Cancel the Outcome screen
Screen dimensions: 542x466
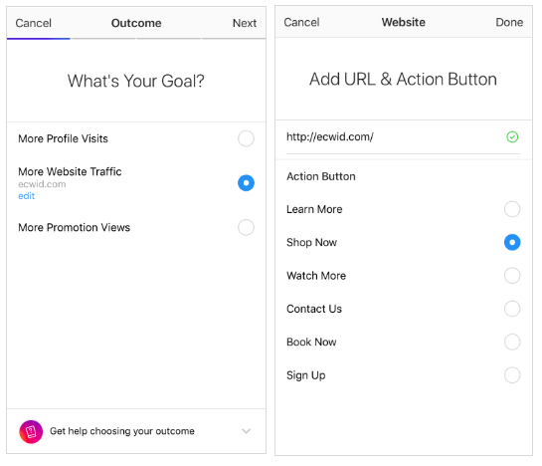click(x=33, y=23)
